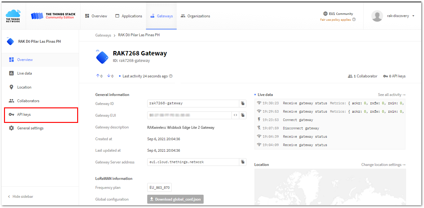The height and width of the screenshot is (208, 424).
Task: Click The Things Network cloud logo
Action: 13,14
